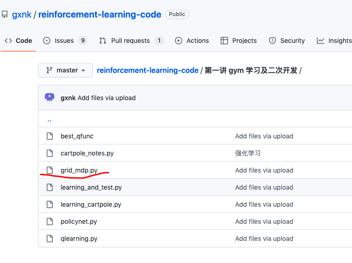Viewport: 352px width, 263px height.
Task: Click the Public visibility badge
Action: [x=177, y=14]
